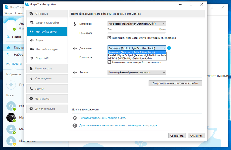Select the Echo contact avatar in contacts list
This screenshot has height=150, width=231.
point(11,106)
